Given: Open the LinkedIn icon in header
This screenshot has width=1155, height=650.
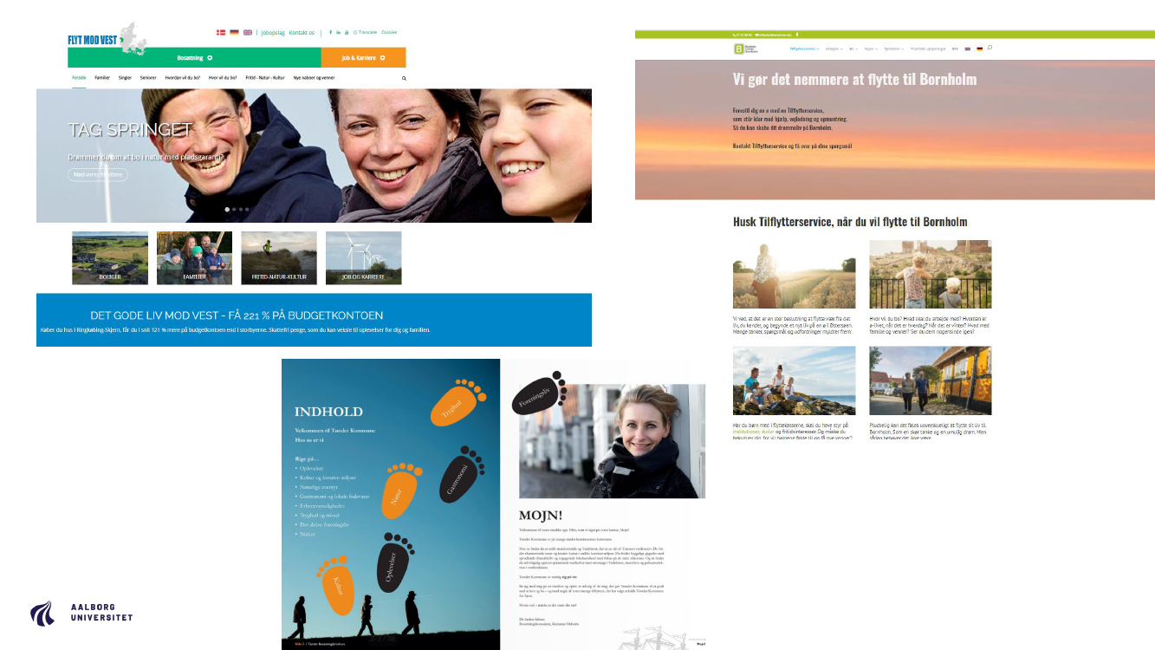Looking at the screenshot, I should coord(339,33).
